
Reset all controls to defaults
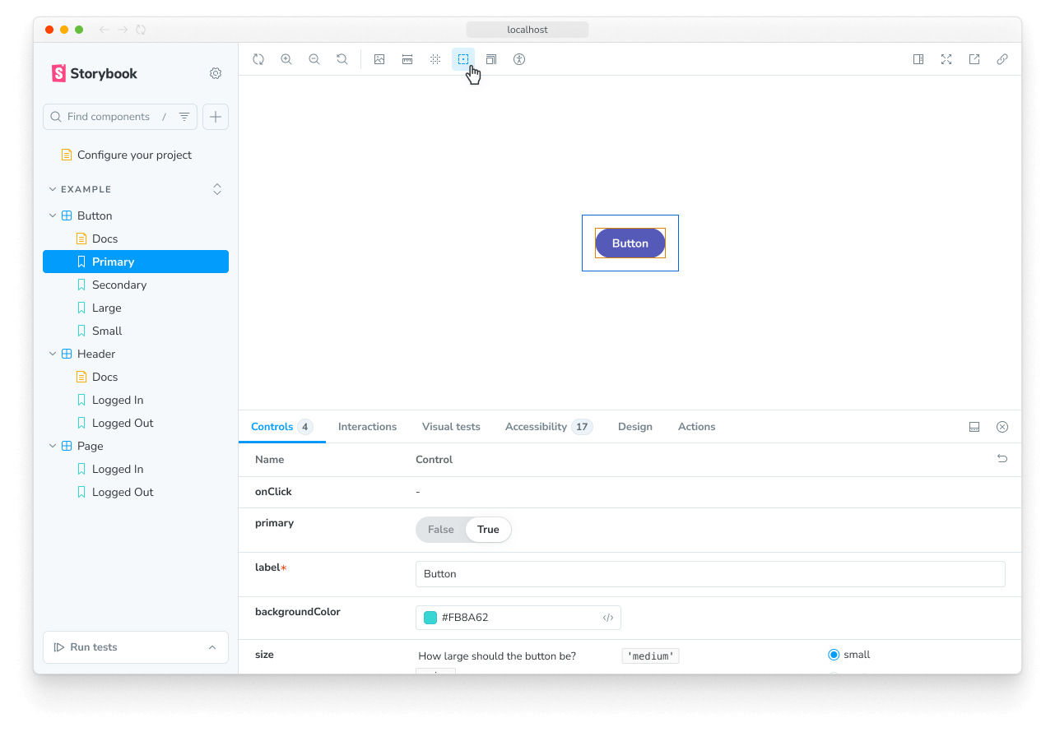click(x=1002, y=458)
